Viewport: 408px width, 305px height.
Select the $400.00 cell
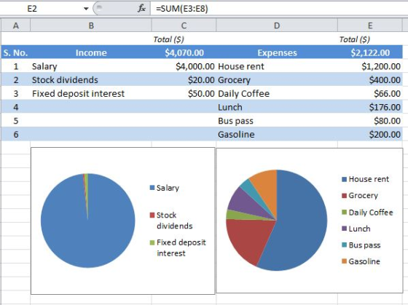point(370,80)
